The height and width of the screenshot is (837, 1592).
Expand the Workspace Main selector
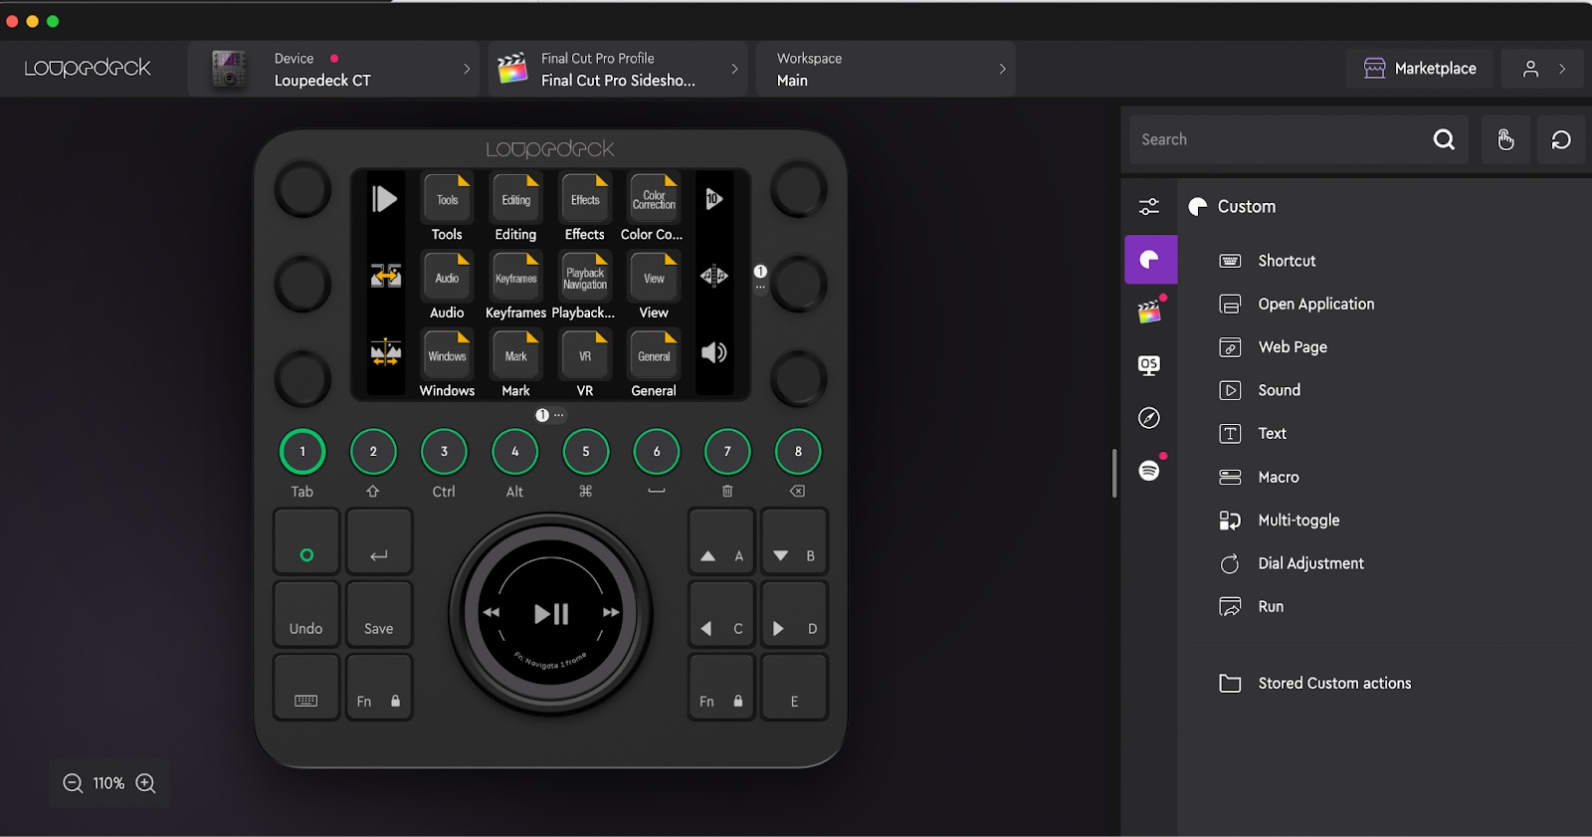pyautogui.click(x=886, y=69)
